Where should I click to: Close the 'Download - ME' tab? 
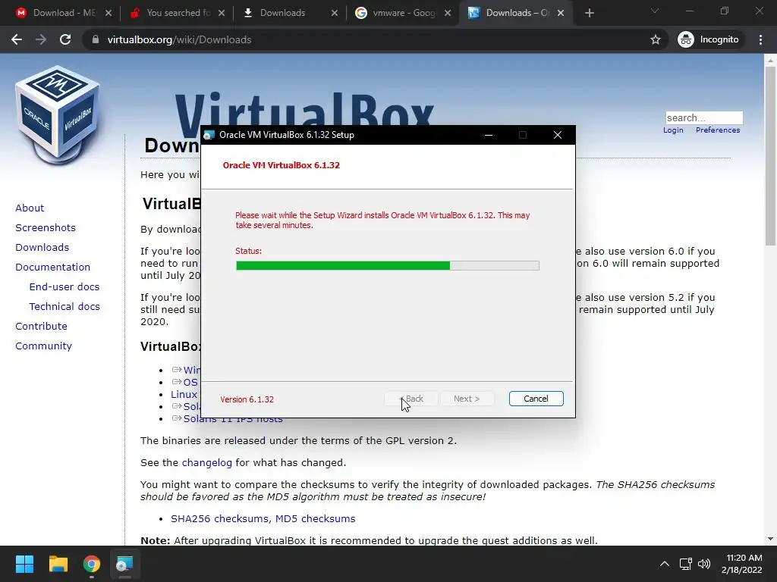click(x=109, y=13)
